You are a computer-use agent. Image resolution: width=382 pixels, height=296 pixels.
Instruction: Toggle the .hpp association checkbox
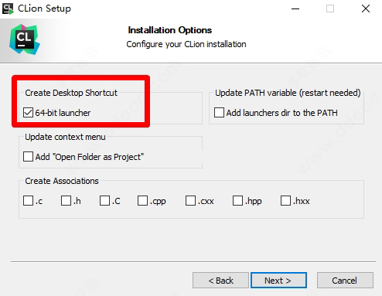tap(237, 201)
